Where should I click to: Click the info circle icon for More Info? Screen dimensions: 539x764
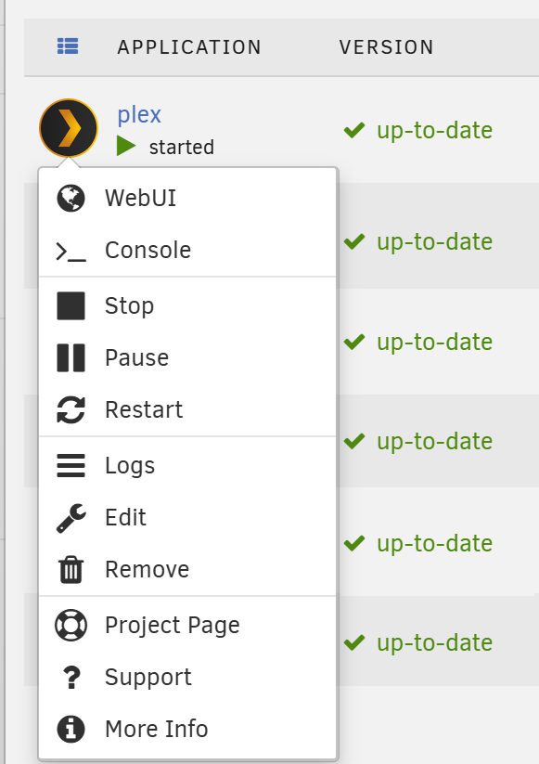pyautogui.click(x=71, y=730)
